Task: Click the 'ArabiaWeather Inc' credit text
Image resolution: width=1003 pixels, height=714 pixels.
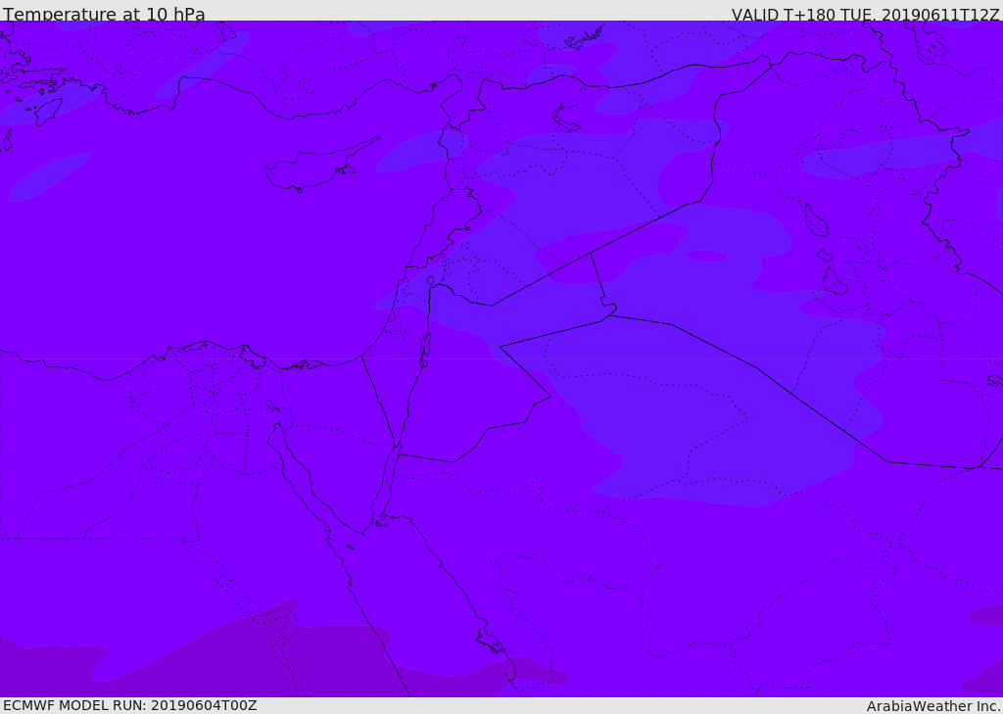Action: click(x=933, y=706)
